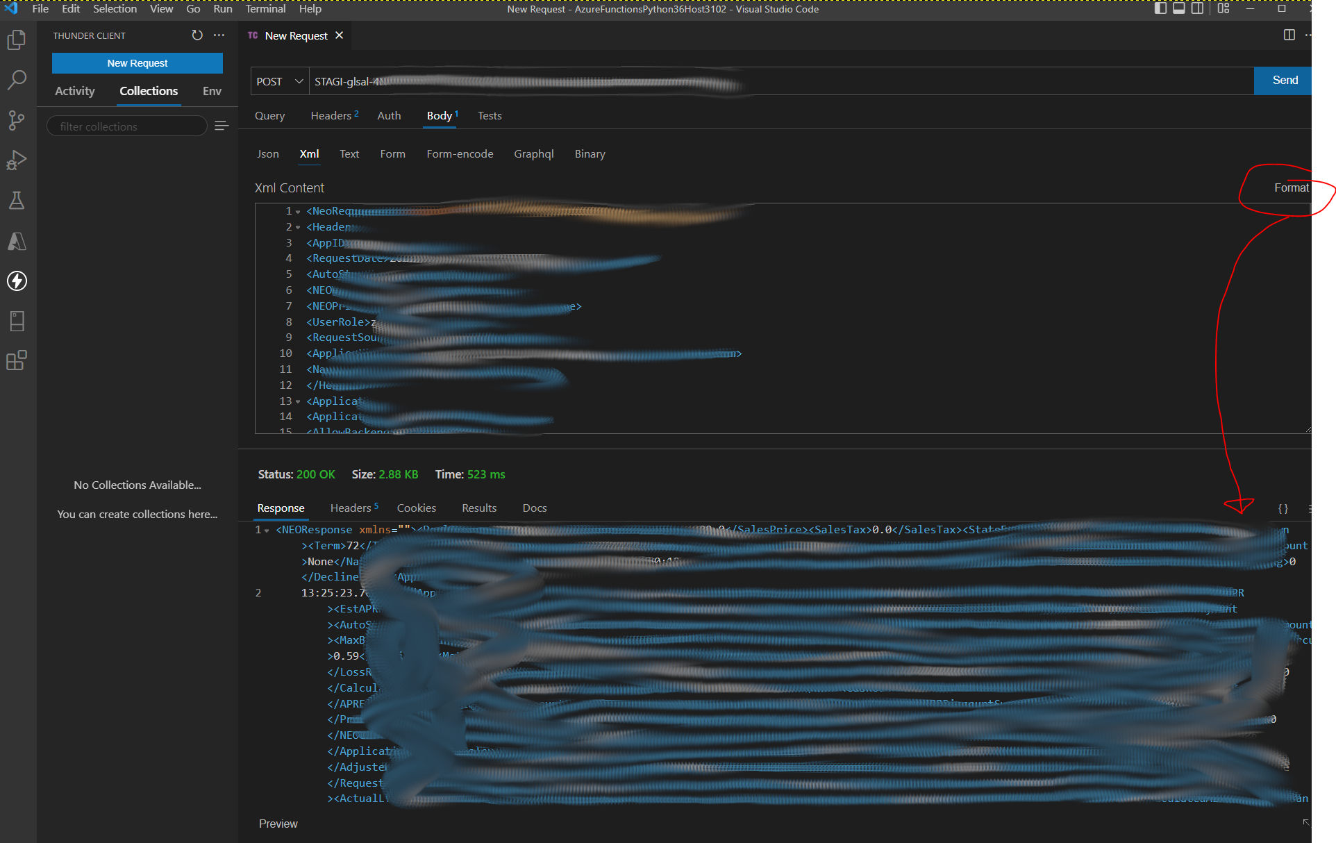Open the POST method dropdown
This screenshot has height=843, width=1336.
pyautogui.click(x=280, y=81)
